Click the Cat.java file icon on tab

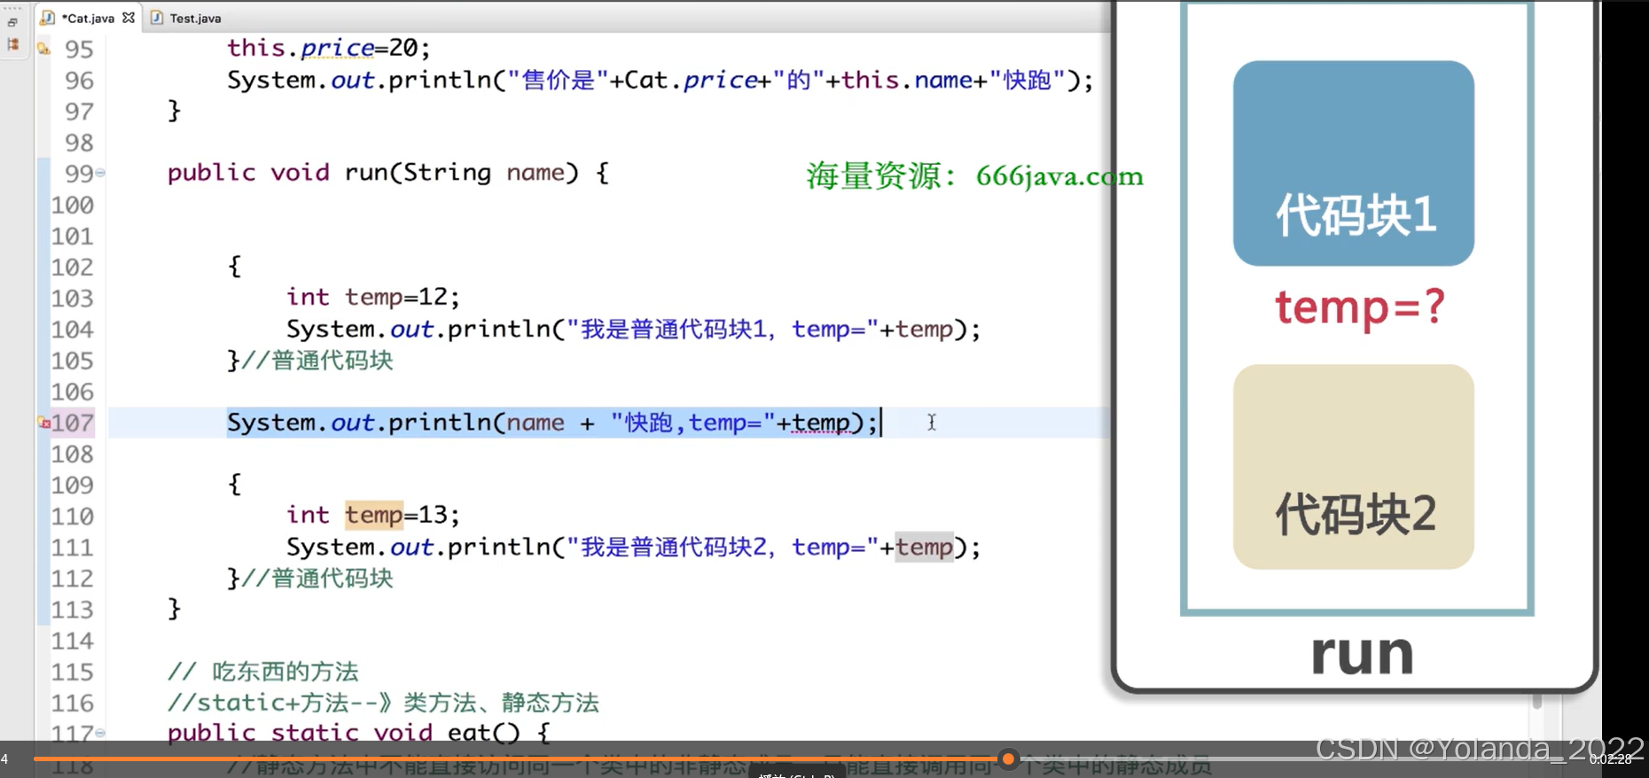tap(48, 18)
